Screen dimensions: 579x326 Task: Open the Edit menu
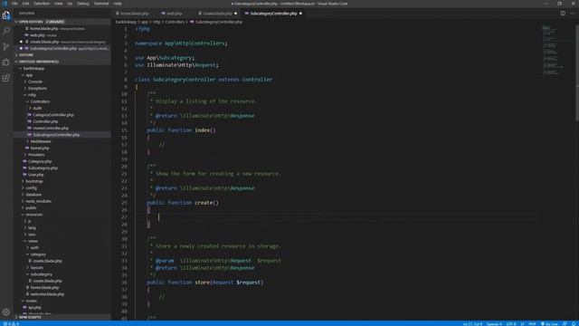(25, 4)
